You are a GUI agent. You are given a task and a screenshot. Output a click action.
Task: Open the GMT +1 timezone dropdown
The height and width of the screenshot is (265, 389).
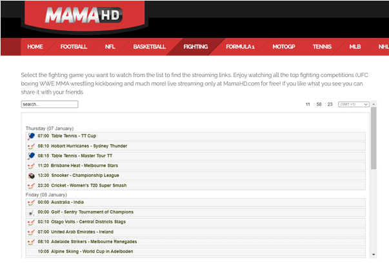[x=353, y=104]
